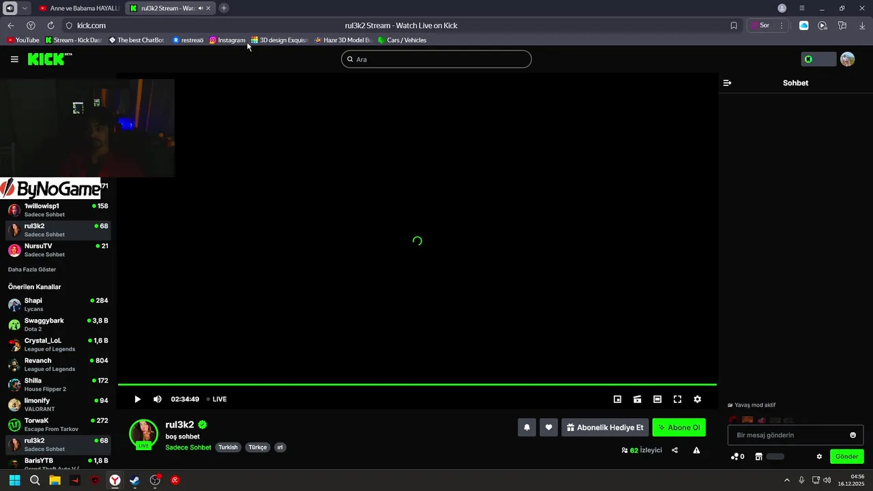Open Stream - Kick Dashboard bookmark
This screenshot has width=873, height=491.
73,40
